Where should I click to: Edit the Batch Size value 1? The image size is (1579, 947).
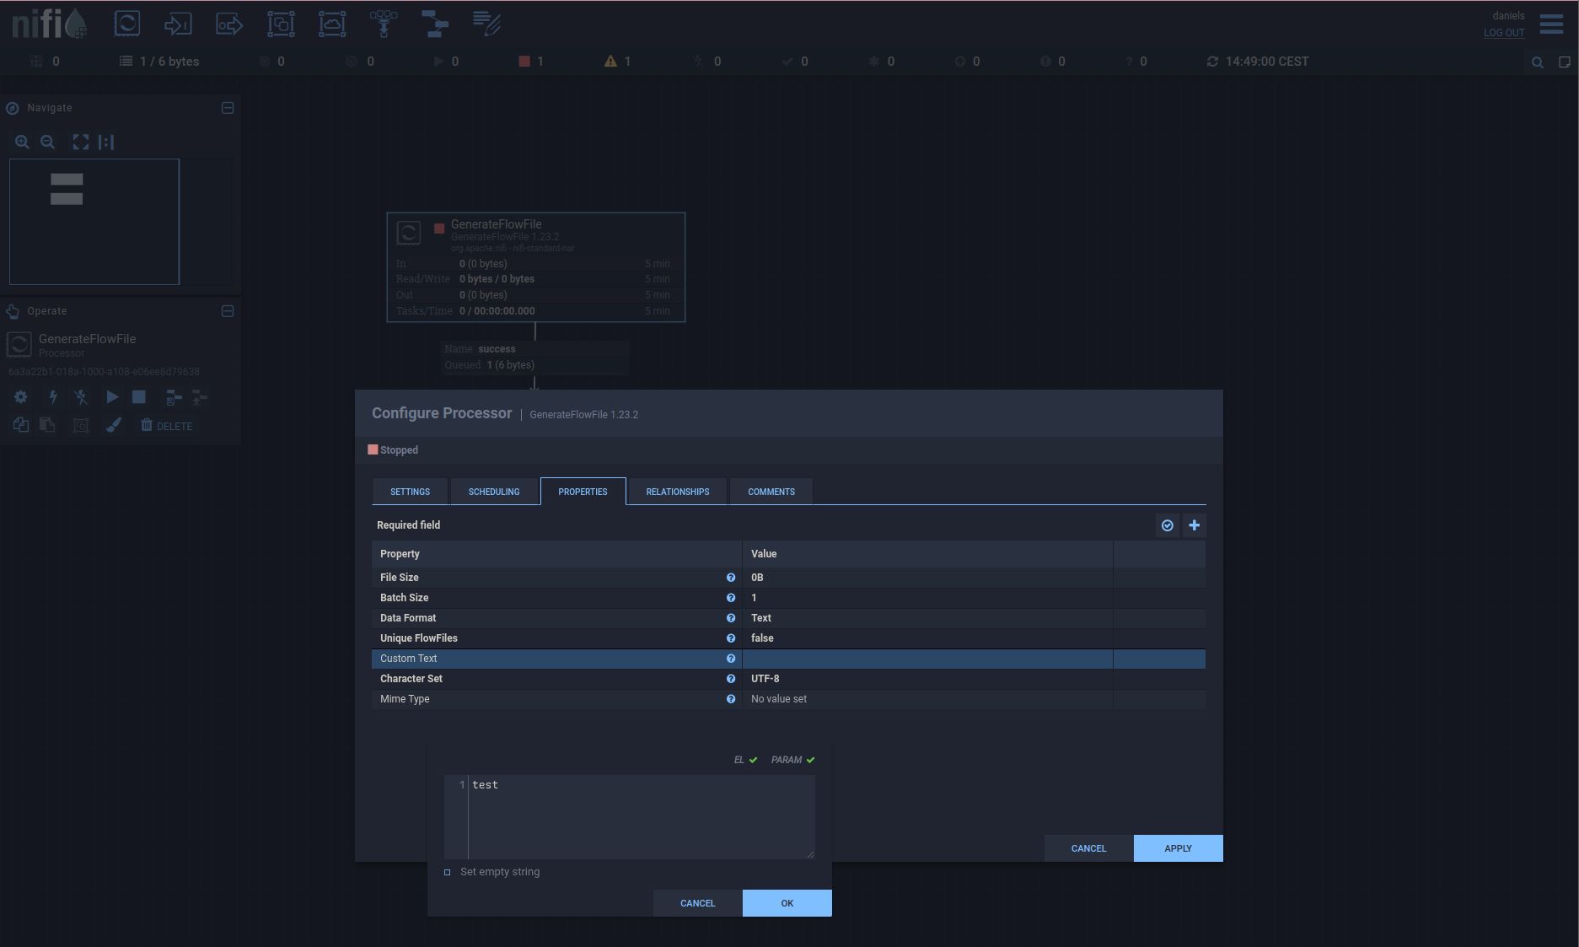pyautogui.click(x=927, y=598)
